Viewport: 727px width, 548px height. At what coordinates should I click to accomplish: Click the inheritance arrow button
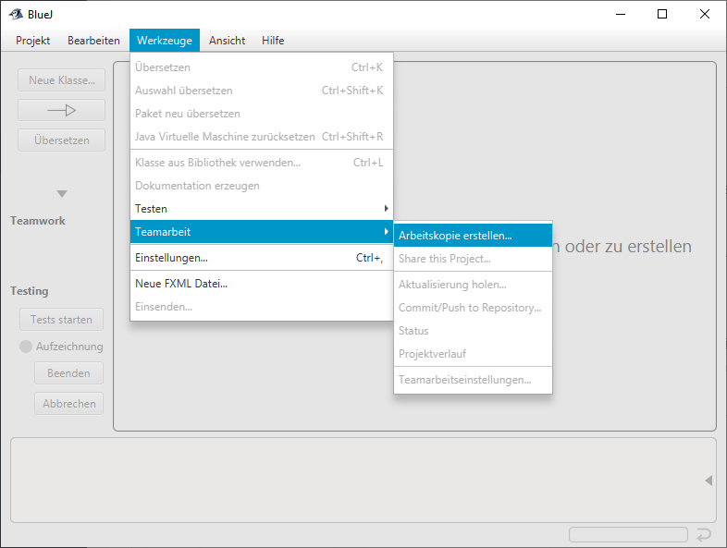(62, 110)
